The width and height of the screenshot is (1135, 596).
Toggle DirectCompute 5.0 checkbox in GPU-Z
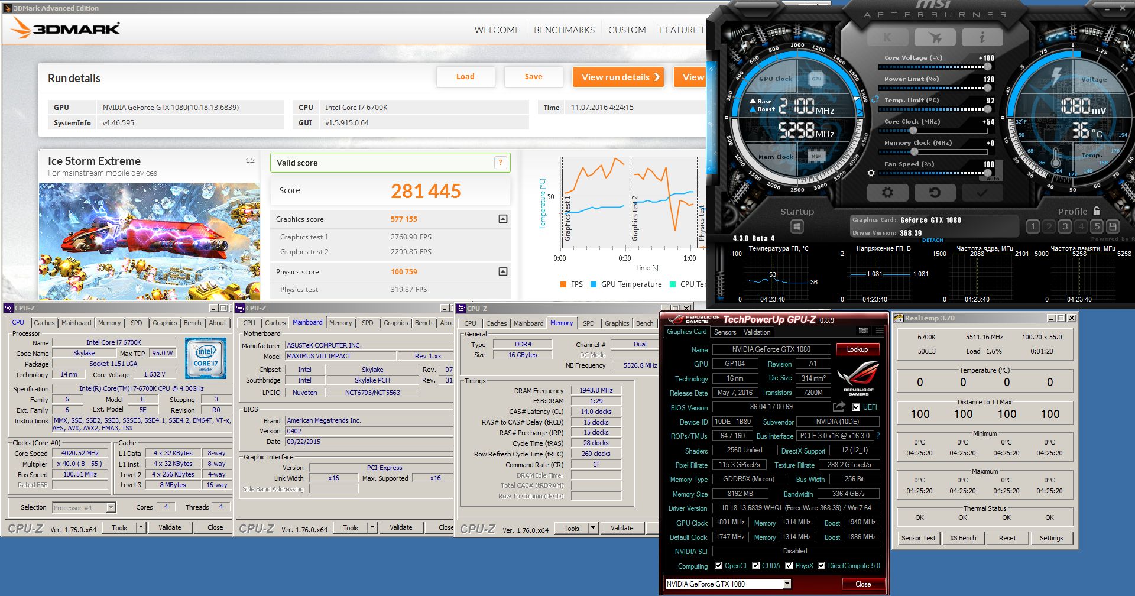click(x=822, y=566)
